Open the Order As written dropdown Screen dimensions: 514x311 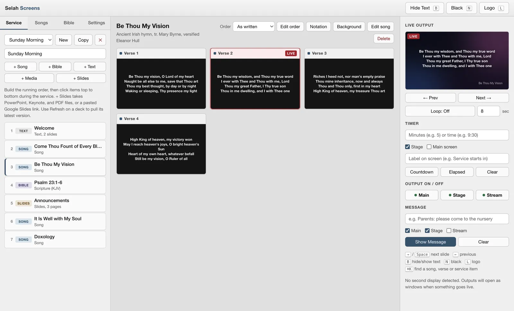coord(254,27)
